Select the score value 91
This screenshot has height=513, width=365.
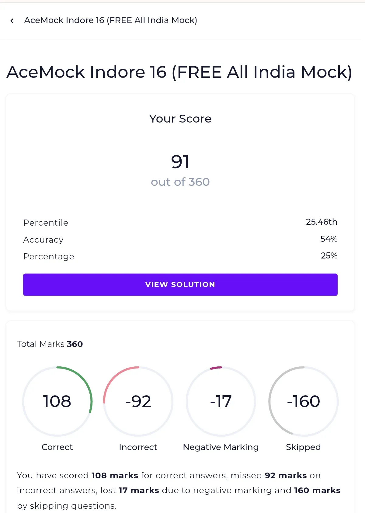tap(180, 161)
